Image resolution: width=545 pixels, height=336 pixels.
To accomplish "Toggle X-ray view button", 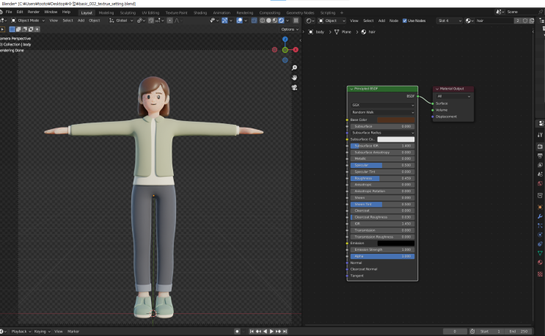I will tap(254, 21).
